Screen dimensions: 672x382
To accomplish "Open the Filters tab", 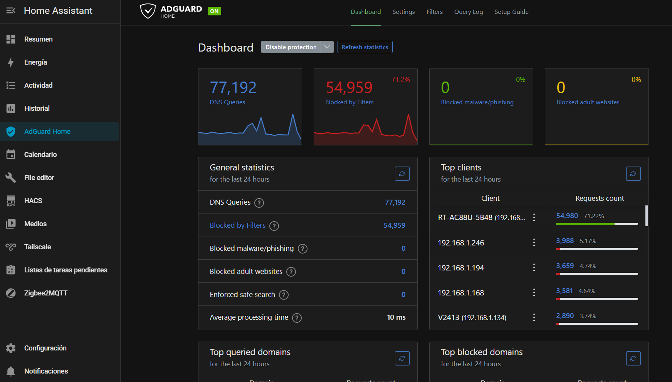I will coord(434,12).
